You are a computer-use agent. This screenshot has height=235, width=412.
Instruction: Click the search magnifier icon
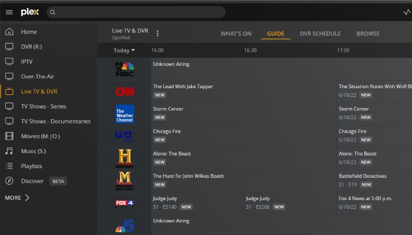coord(53,12)
